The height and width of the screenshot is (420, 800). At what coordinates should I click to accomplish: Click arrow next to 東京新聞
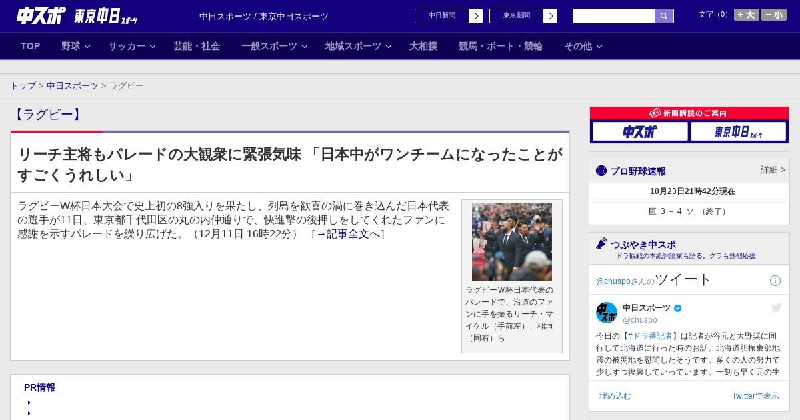coord(551,16)
